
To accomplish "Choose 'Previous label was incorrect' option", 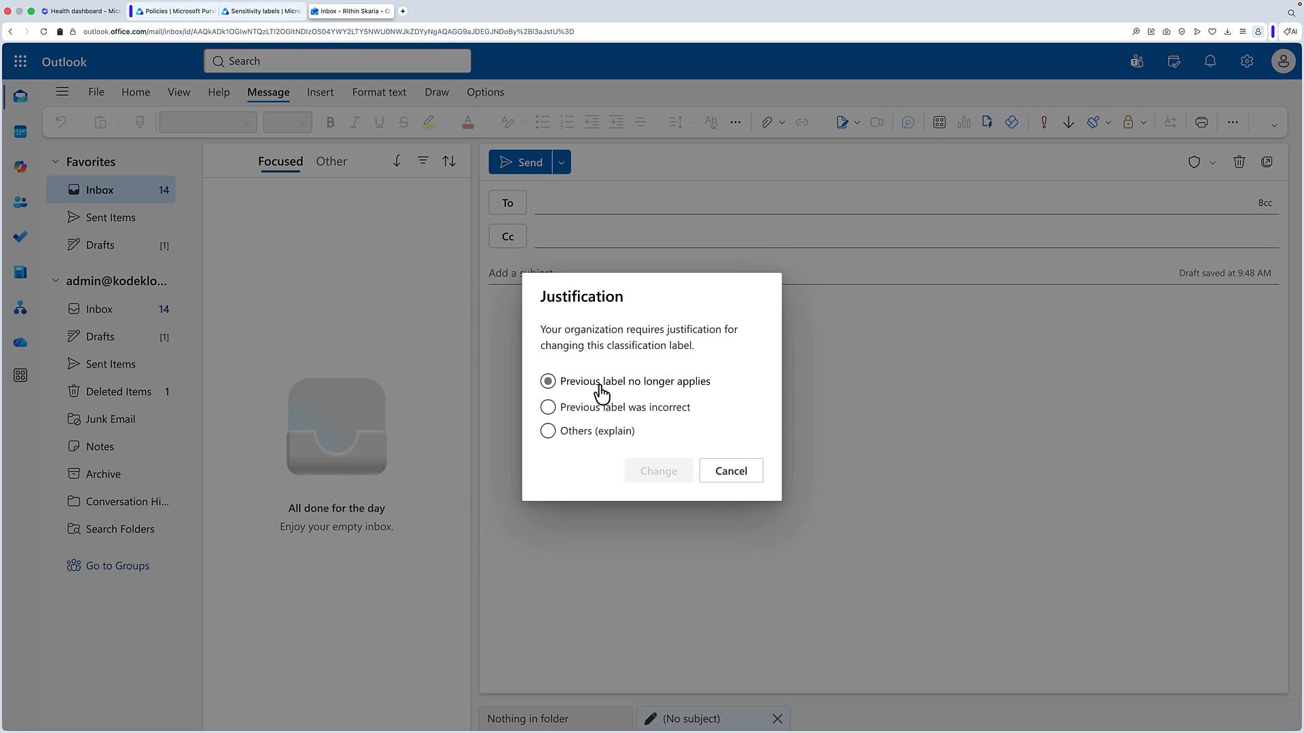I will (x=547, y=407).
